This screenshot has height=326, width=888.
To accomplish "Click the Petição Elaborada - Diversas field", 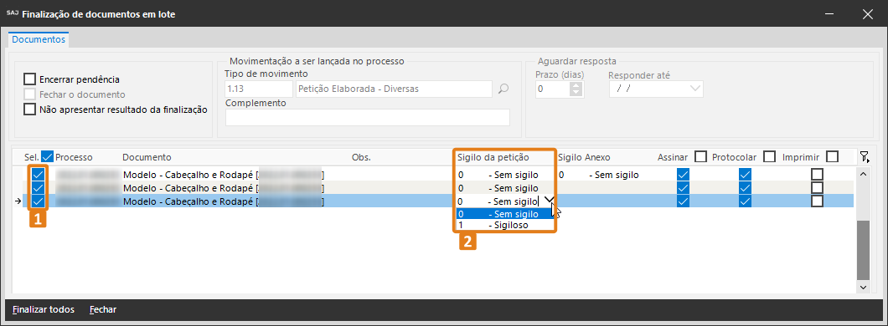I will [x=395, y=89].
